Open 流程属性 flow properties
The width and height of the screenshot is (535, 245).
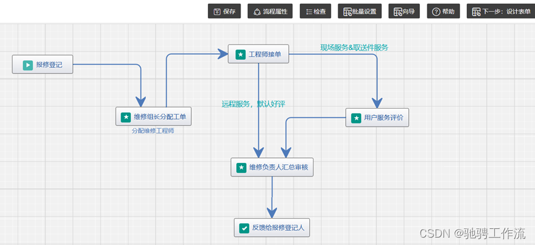click(270, 11)
